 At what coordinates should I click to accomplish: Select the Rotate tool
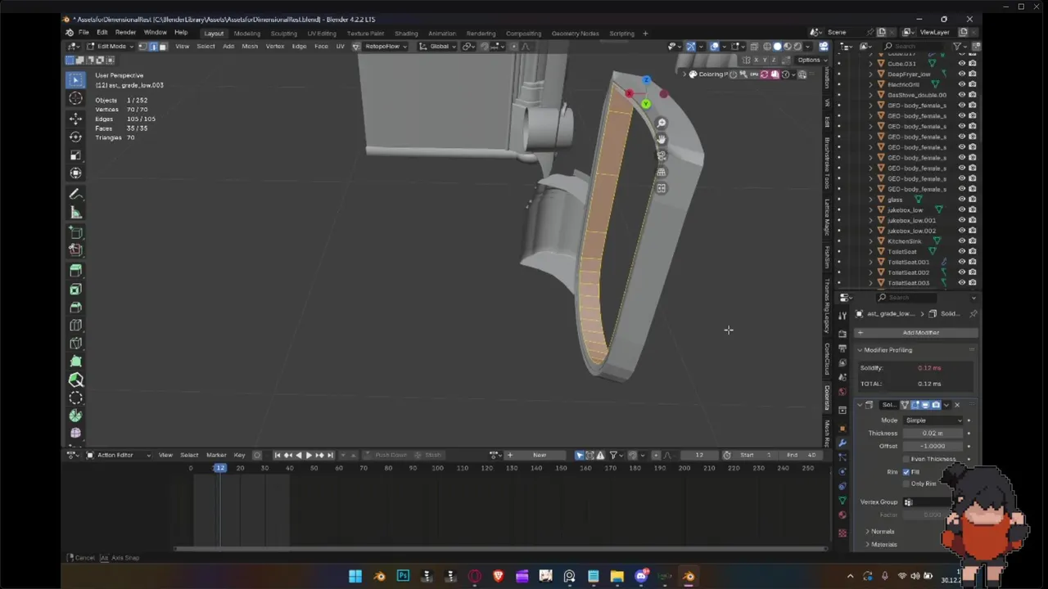click(x=76, y=137)
